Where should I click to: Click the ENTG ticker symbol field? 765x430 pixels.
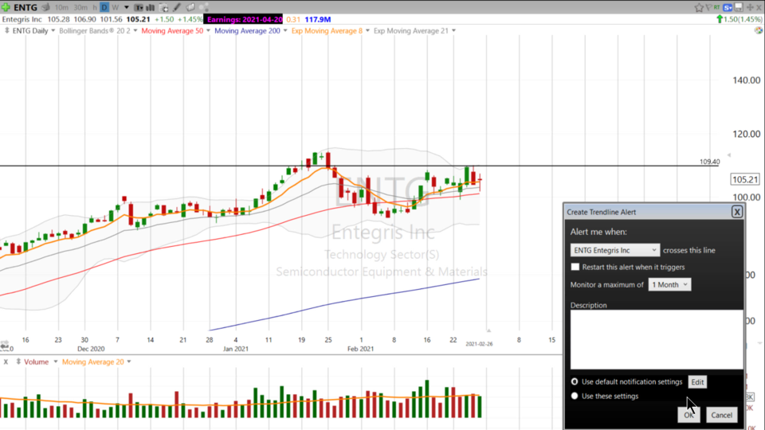(x=25, y=7)
